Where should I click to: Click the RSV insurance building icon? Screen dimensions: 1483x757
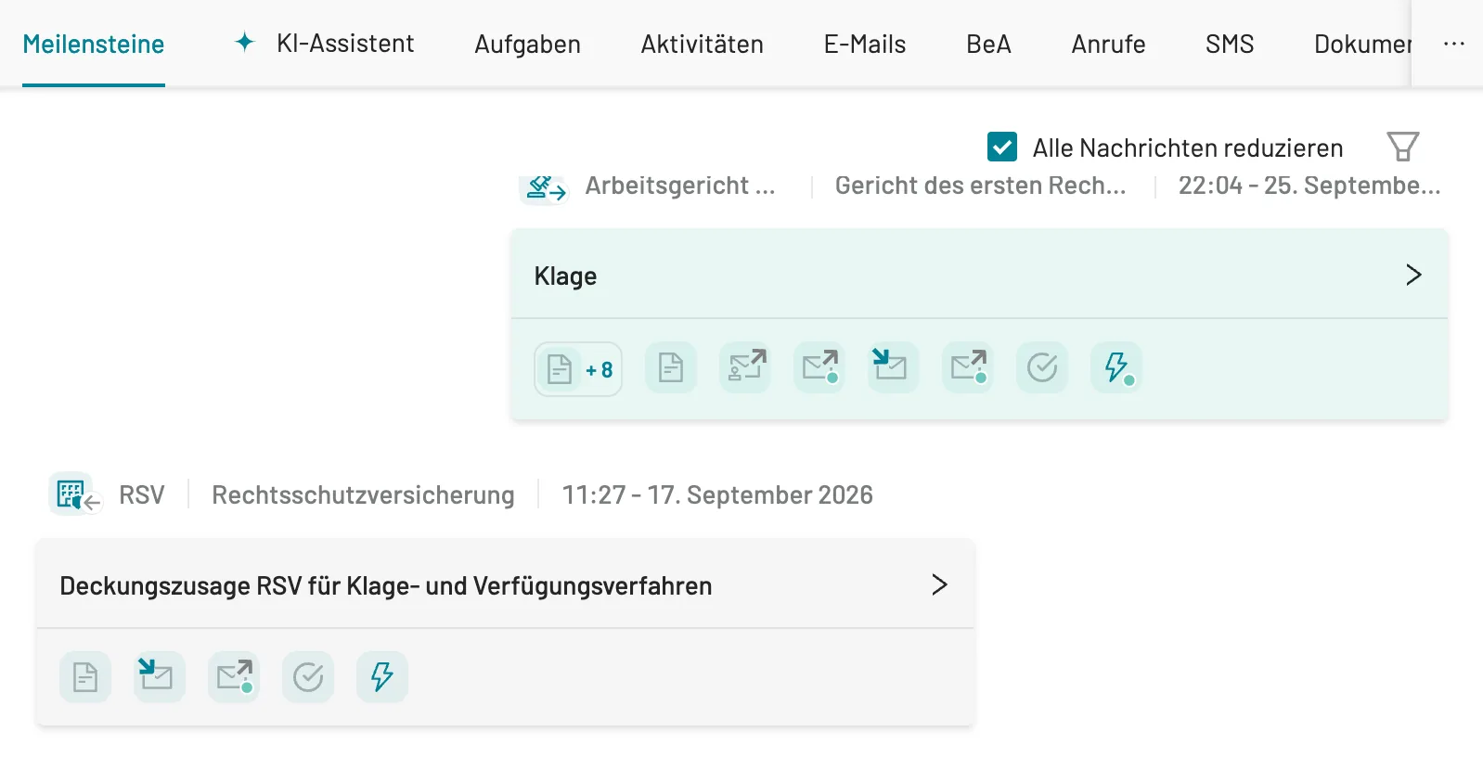(x=75, y=494)
